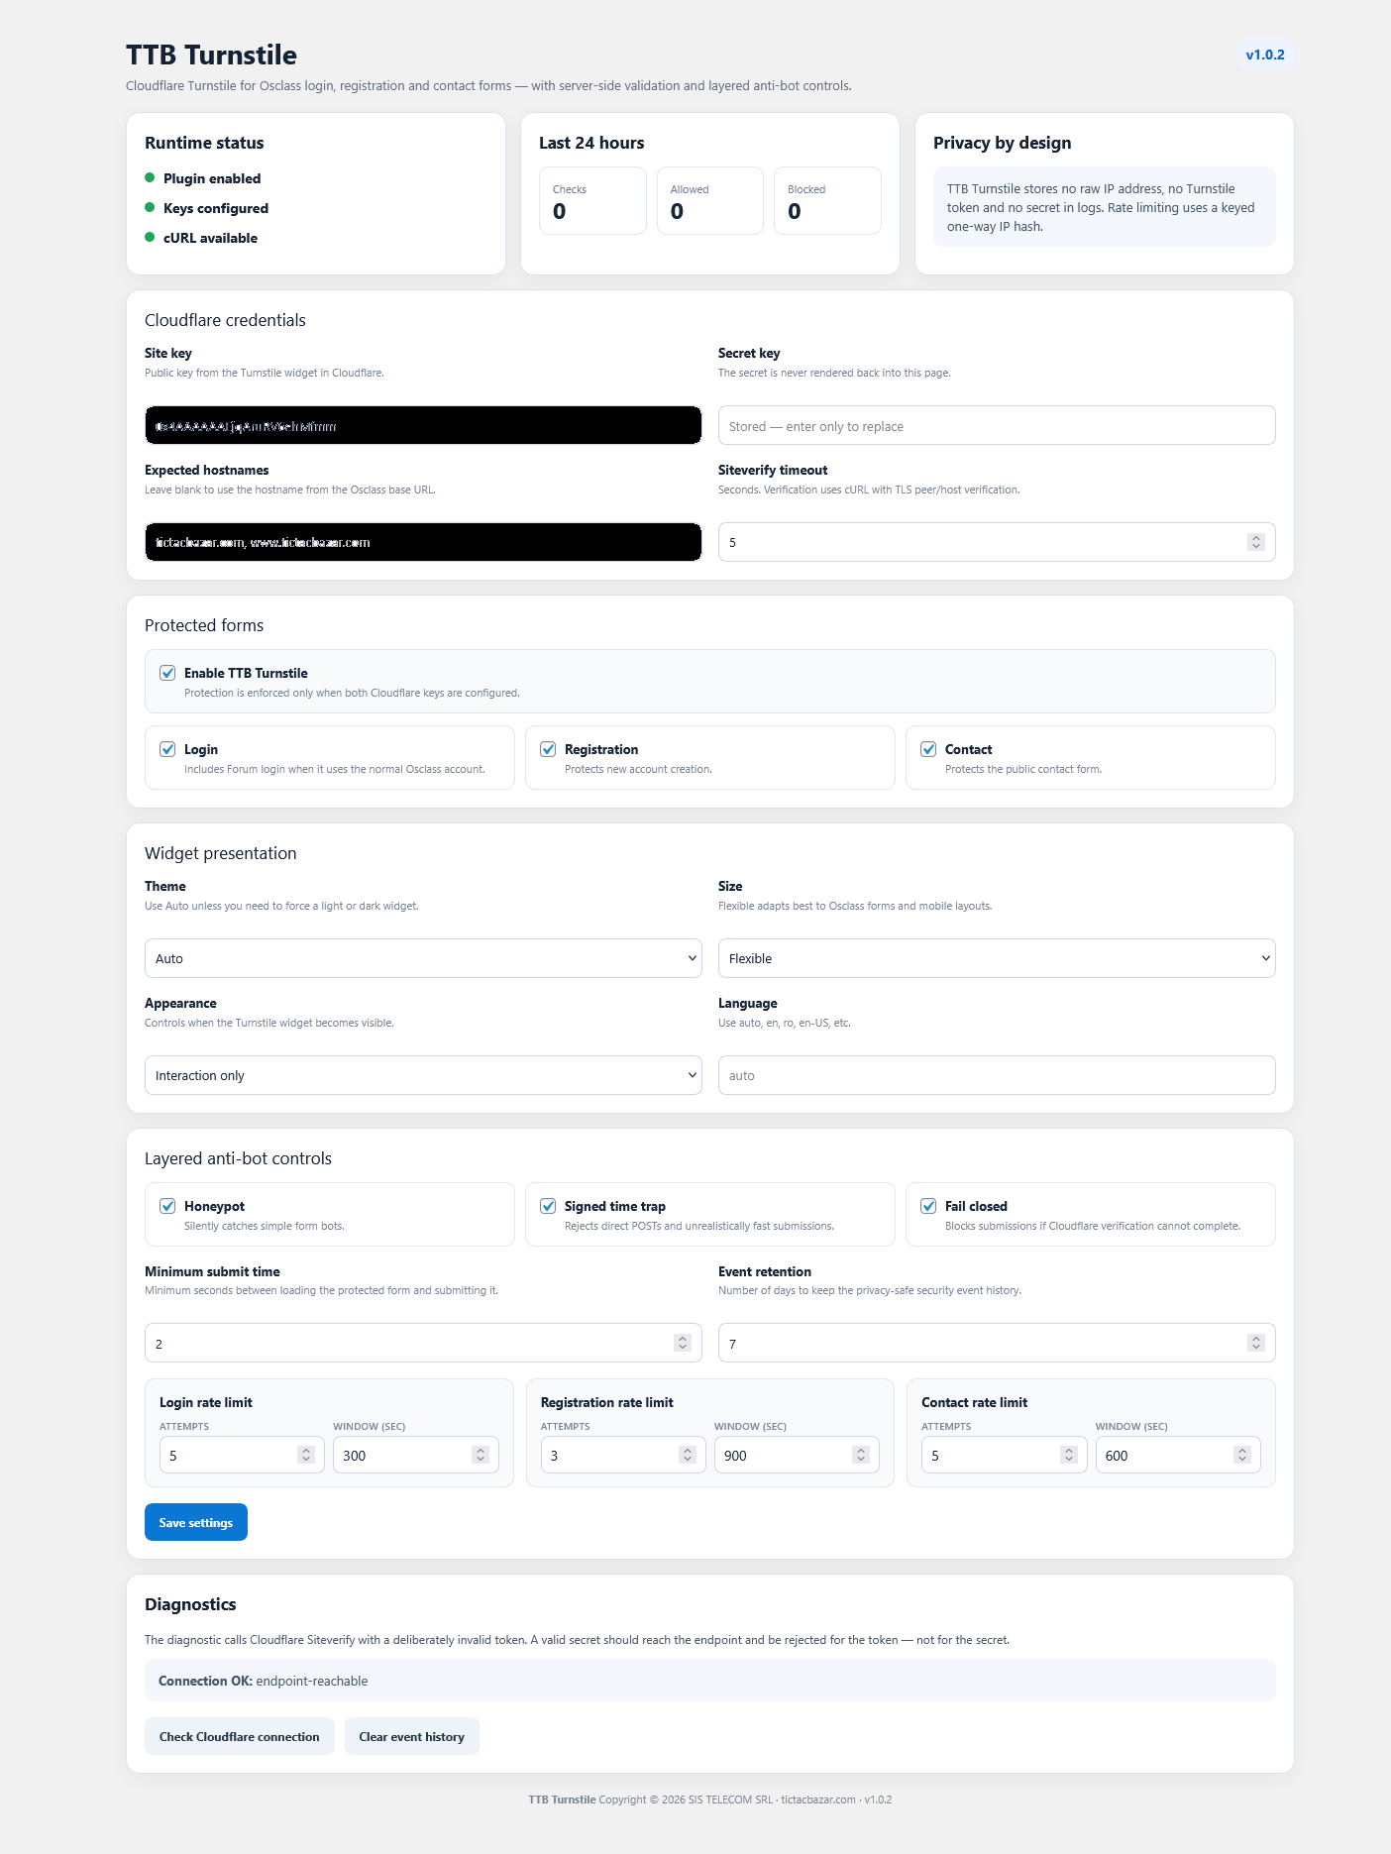The image size is (1391, 1854).
Task: Click the Language text field
Action: pos(997,1075)
